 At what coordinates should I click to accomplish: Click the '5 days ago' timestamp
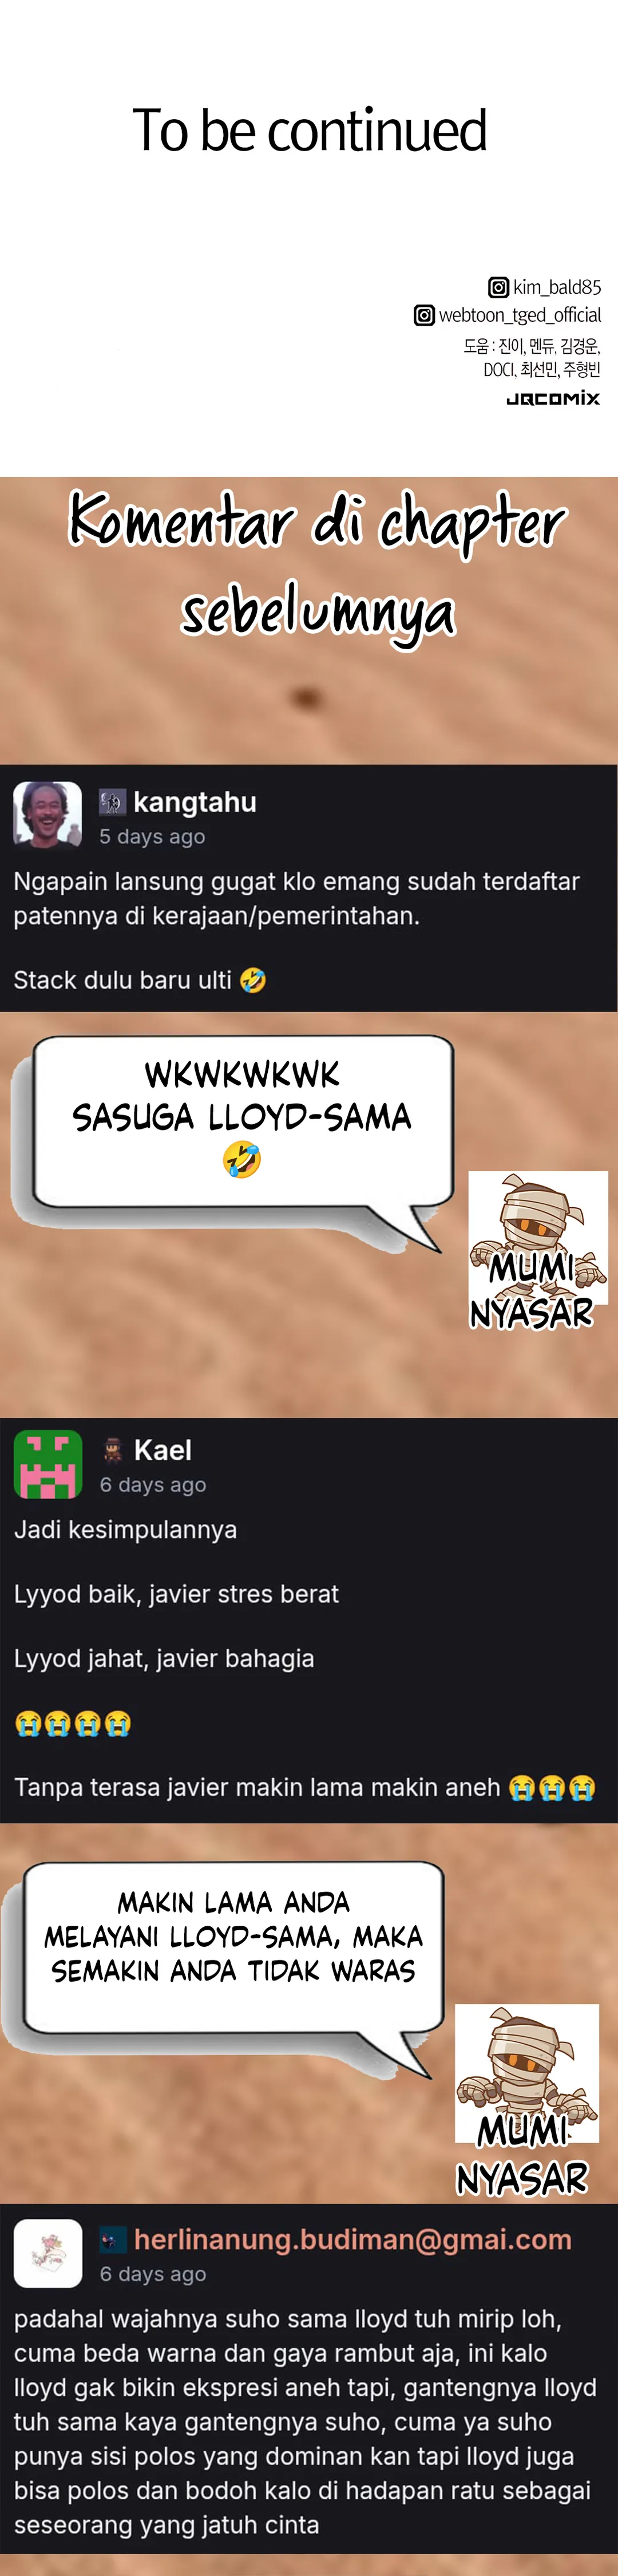[x=152, y=837]
